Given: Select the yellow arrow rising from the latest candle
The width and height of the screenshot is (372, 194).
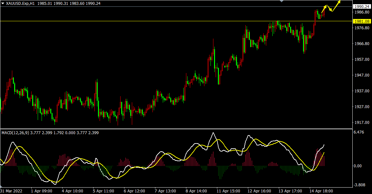Looking at the screenshot, I should 324,9.
